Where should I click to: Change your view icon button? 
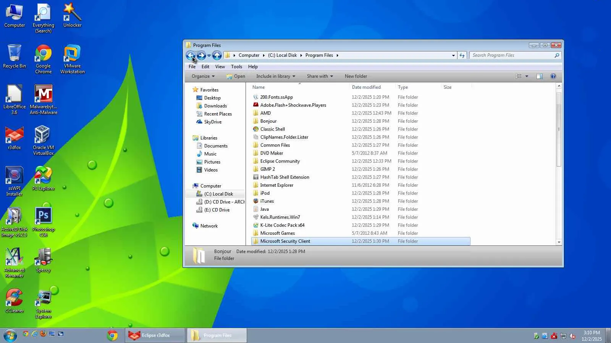[518, 76]
